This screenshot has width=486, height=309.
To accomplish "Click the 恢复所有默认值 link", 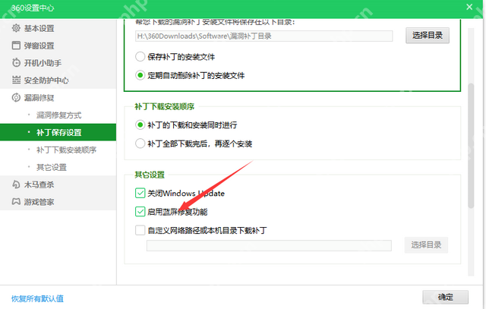I will (x=37, y=298).
